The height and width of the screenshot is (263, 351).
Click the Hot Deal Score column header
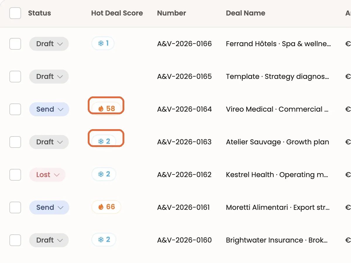tap(117, 13)
